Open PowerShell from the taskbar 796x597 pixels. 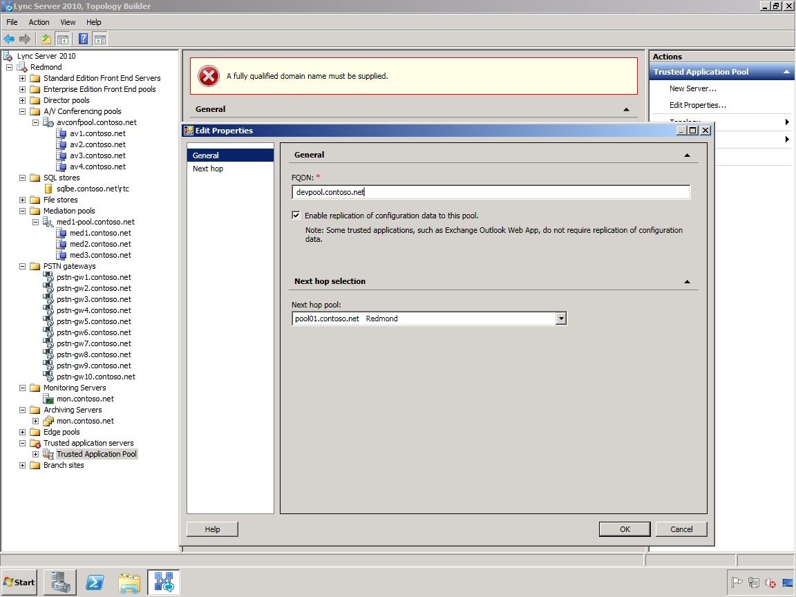click(95, 582)
